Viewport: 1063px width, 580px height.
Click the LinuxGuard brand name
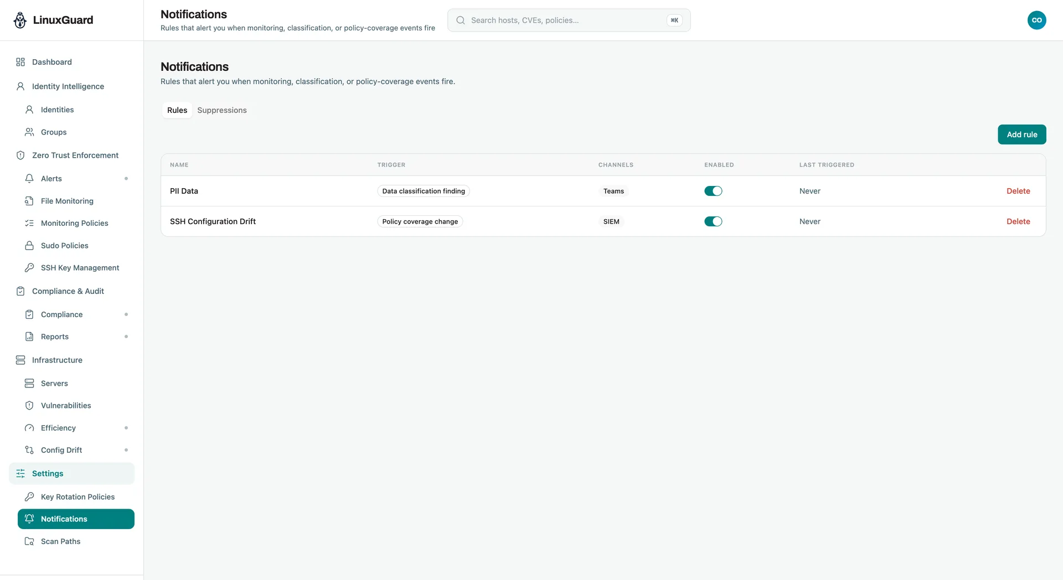[x=63, y=20]
